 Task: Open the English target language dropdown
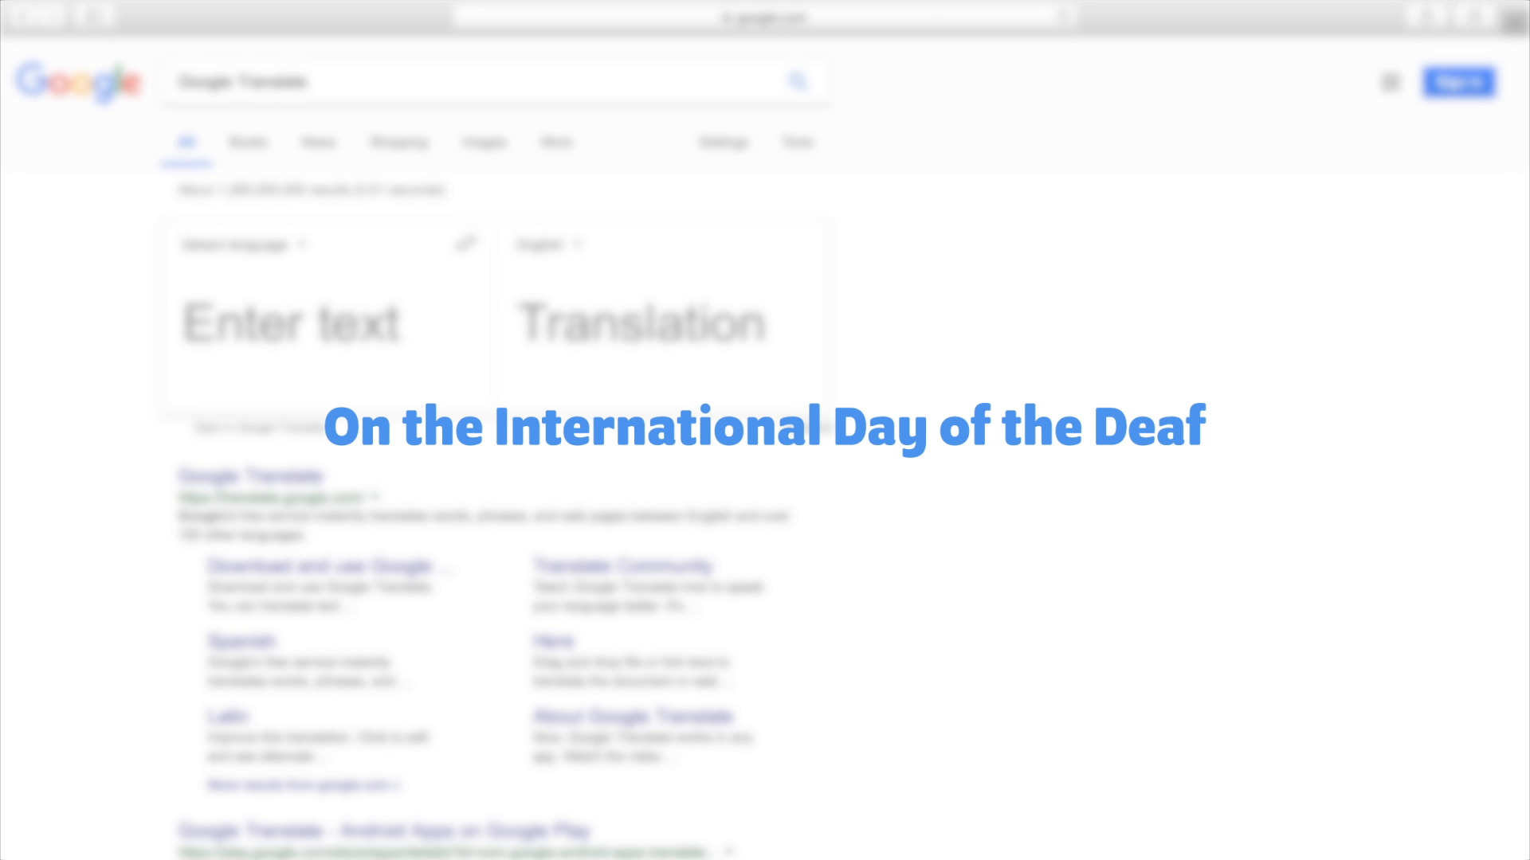tap(548, 244)
